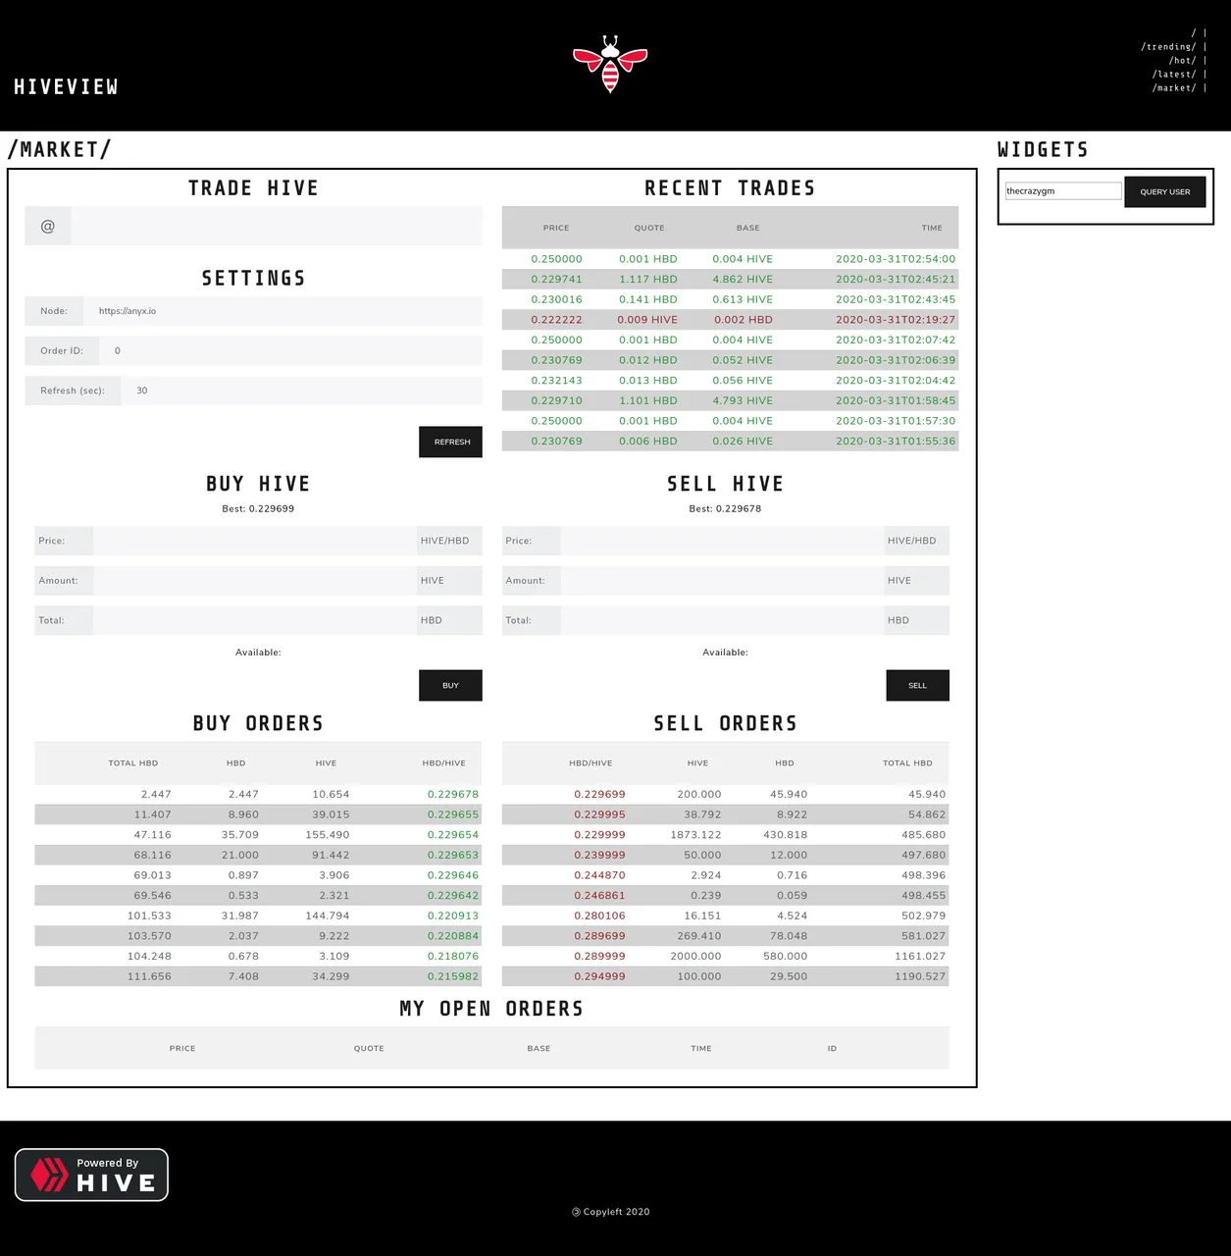Click buy order HIVE amount 155.490

pyautogui.click(x=328, y=835)
